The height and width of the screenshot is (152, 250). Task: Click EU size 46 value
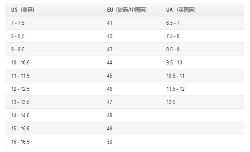pyautogui.click(x=110, y=89)
